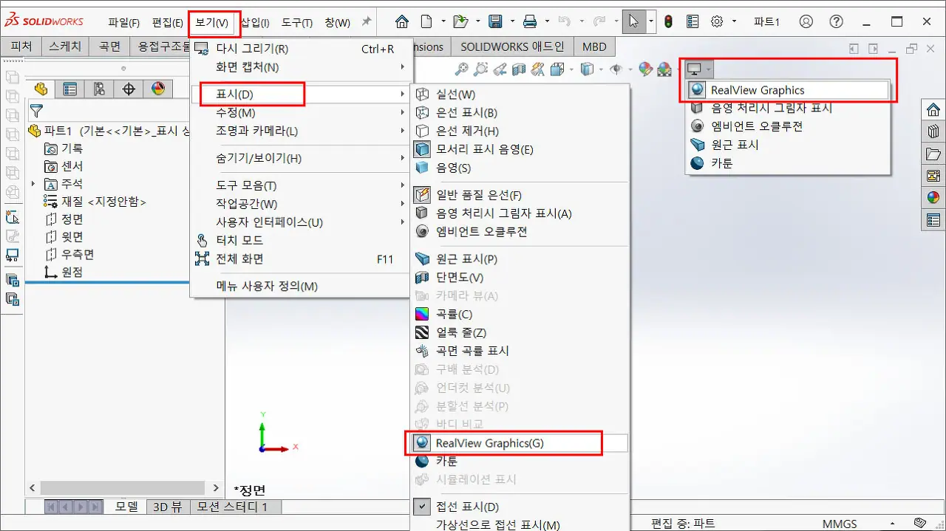Screen dimensions: 946x531
Task: Toggle 엠비언트 오클루젼 in display submenu
Action: tap(520, 231)
